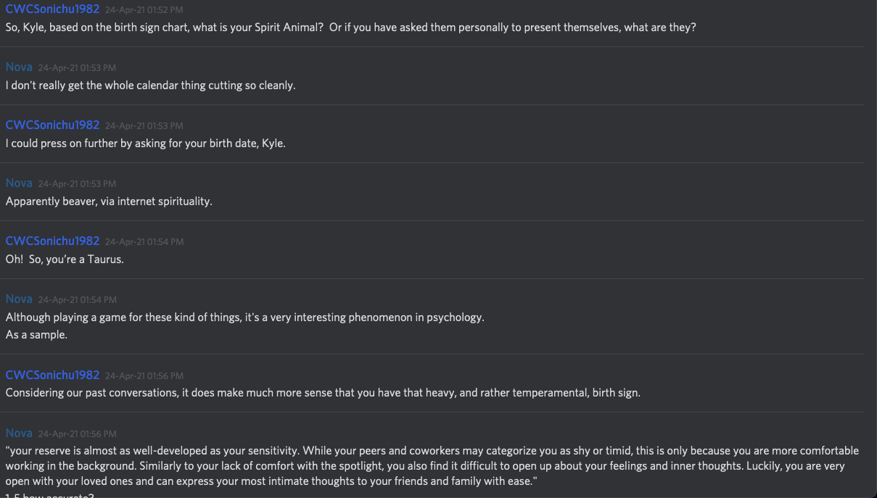Image resolution: width=877 pixels, height=498 pixels.
Task: Open Nova's profile above the calendar message
Action: click(19, 67)
